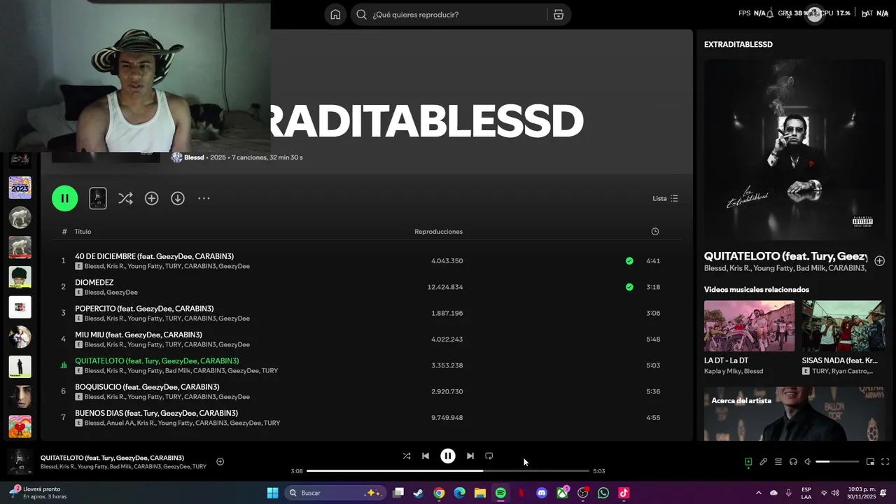Open the play queue icon

point(778,461)
